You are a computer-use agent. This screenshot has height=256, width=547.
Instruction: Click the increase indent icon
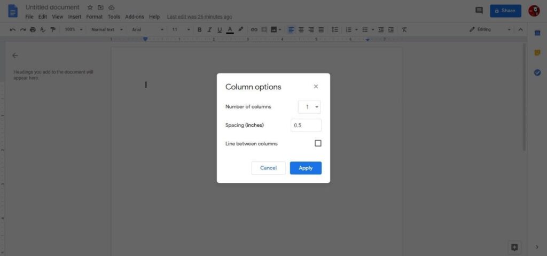point(391,30)
